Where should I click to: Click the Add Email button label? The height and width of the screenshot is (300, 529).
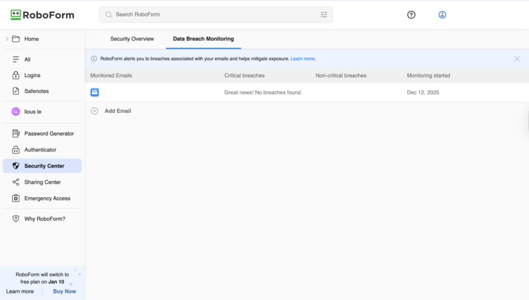118,111
